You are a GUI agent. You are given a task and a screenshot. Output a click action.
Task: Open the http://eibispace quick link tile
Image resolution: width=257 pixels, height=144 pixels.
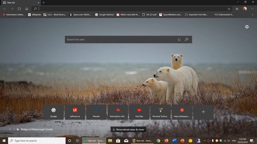(182, 112)
